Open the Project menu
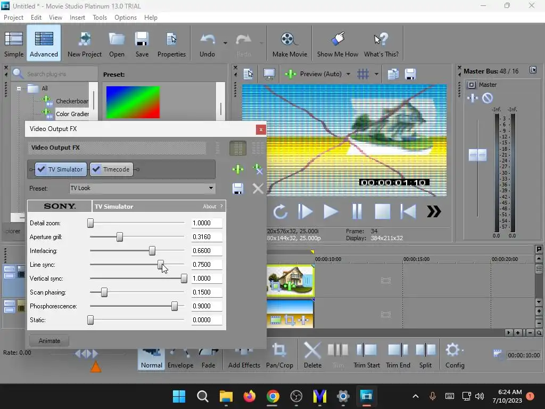Viewport: 545px width, 409px height. (13, 18)
